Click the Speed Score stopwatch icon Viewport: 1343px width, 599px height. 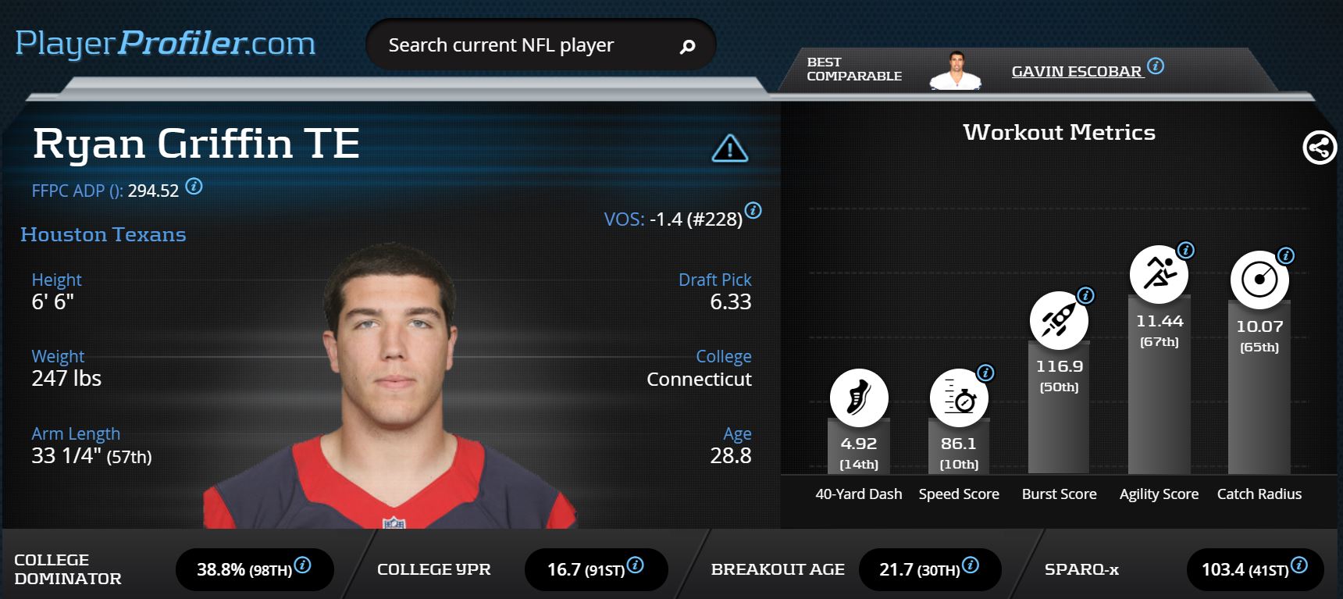959,398
